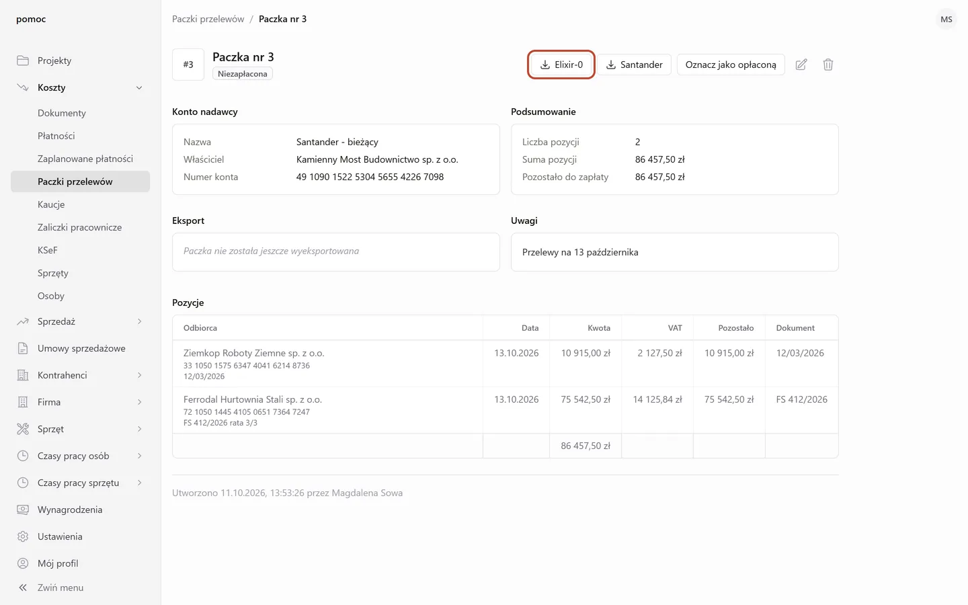Click the Ustawienia gear icon
Image resolution: width=968 pixels, height=605 pixels.
[x=23, y=536]
